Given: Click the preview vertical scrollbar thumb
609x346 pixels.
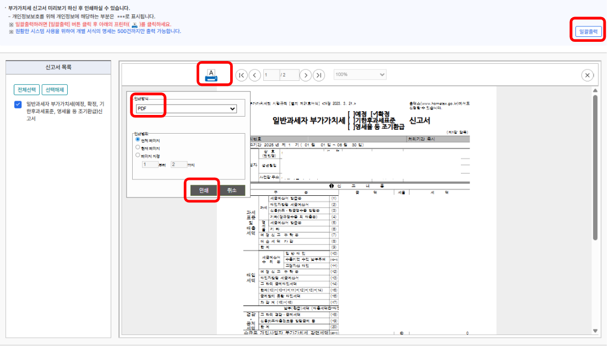Looking at the screenshot, I should click(595, 168).
